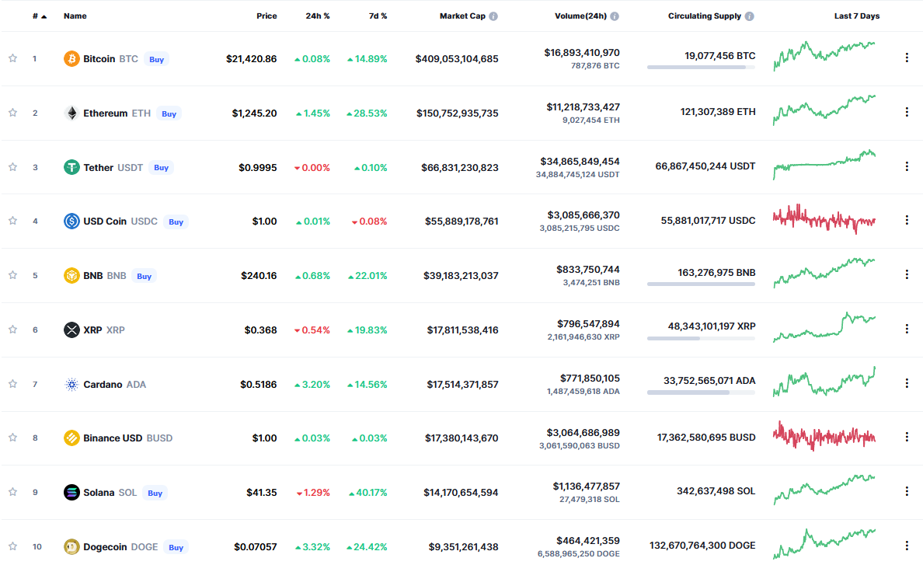Show Volume(24h) info tooltip icon

tap(615, 16)
